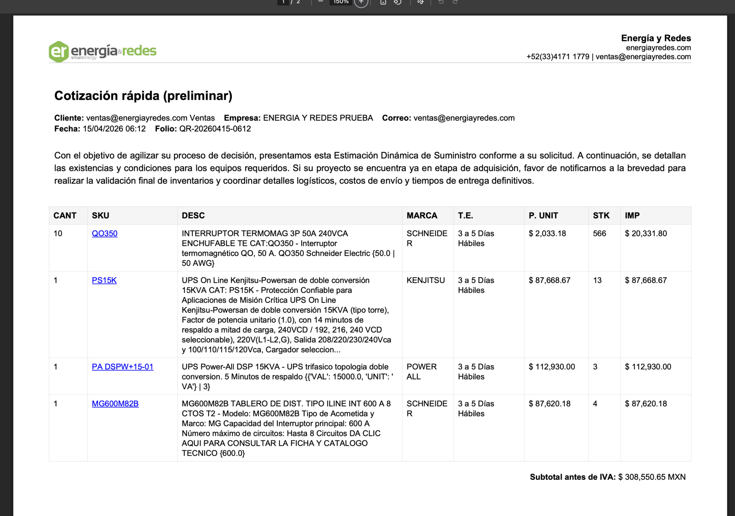Click the "Energía y Redes" header title
This screenshot has width=735, height=516.
click(x=656, y=38)
